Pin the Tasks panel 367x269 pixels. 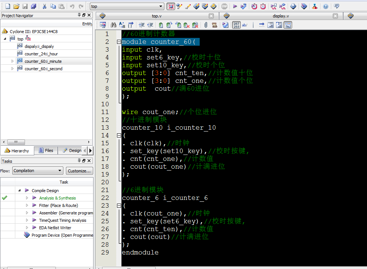79,161
